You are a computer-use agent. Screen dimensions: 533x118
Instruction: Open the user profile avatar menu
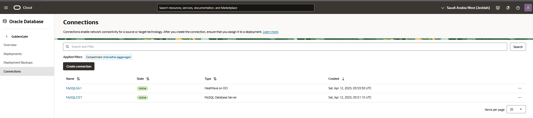pos(528,8)
